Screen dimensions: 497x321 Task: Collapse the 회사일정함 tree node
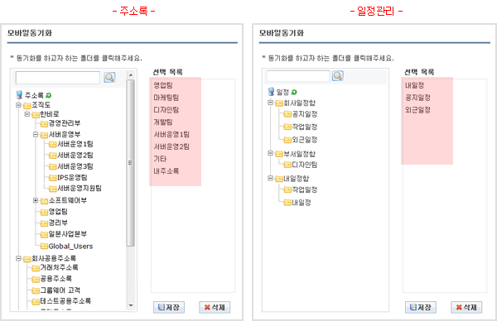(x=270, y=103)
